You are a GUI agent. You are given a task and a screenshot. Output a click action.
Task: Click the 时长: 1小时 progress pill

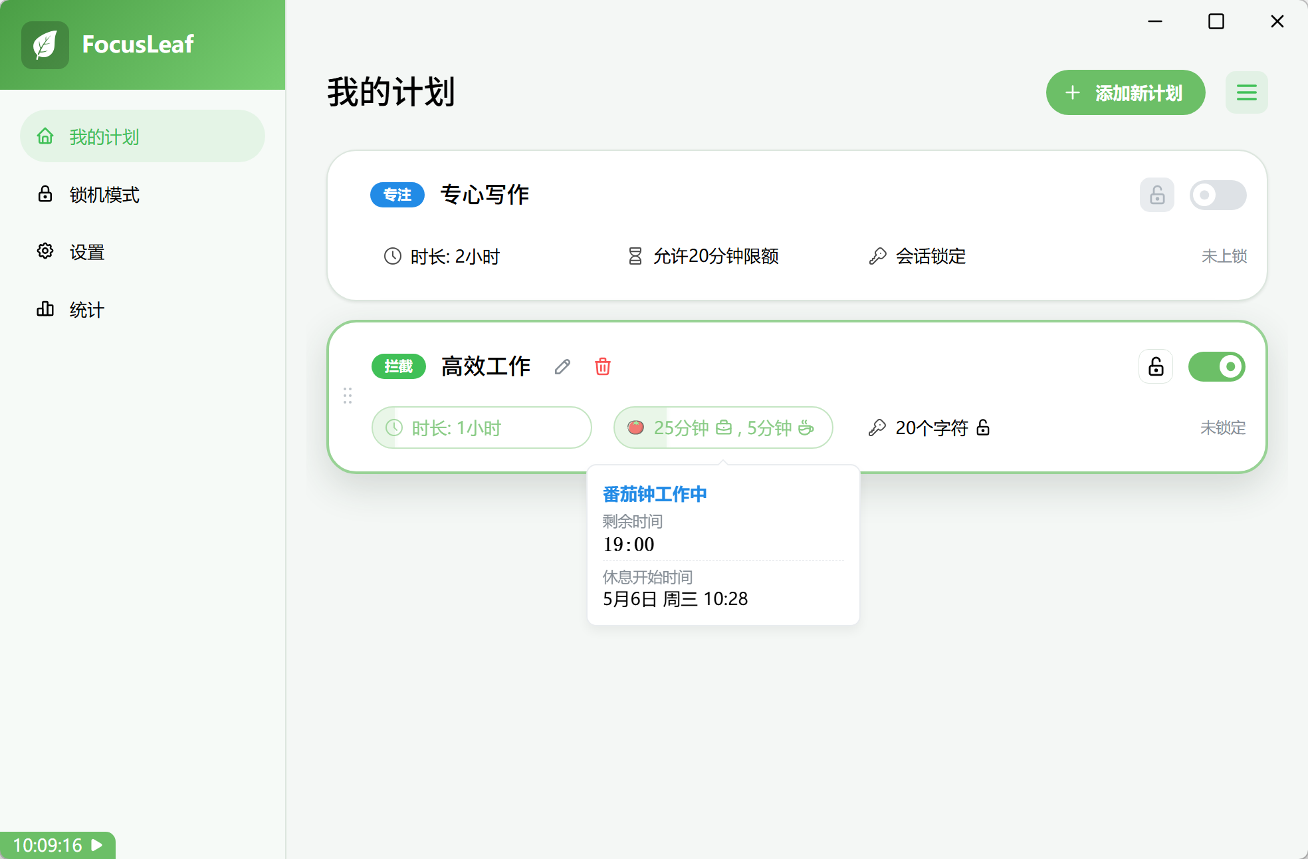[x=481, y=428]
